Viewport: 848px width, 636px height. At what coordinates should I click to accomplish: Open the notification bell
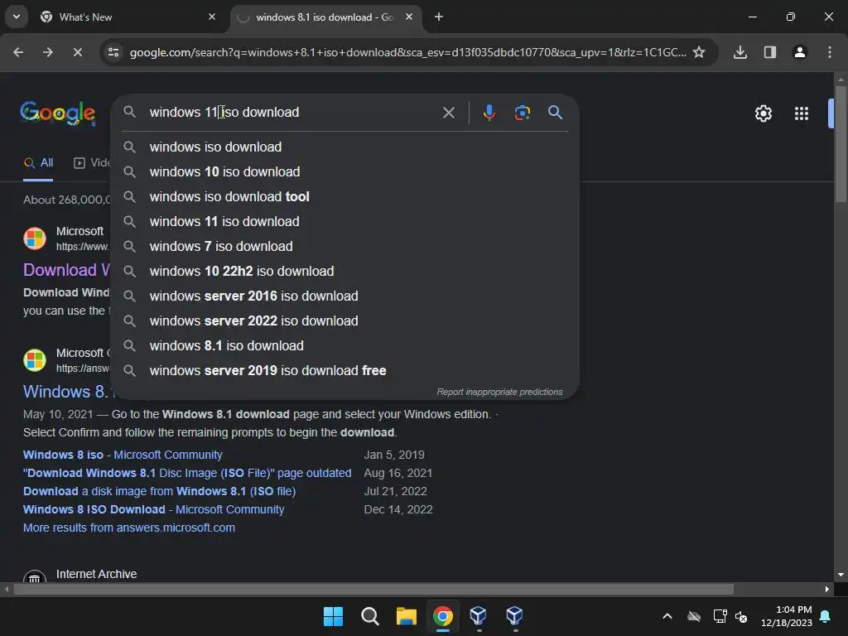[x=826, y=616]
